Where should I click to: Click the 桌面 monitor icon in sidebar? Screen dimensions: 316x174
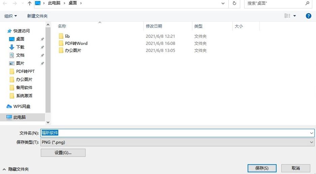(x=12, y=39)
